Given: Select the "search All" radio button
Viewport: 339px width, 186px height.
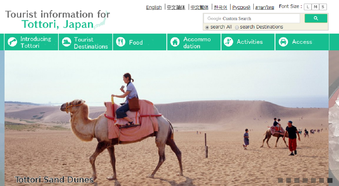Looking at the screenshot, I should (207, 27).
